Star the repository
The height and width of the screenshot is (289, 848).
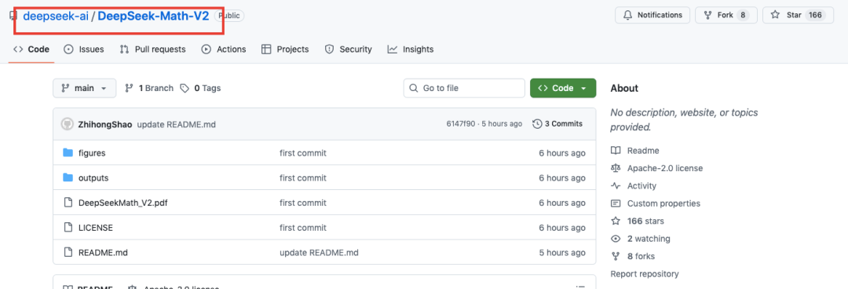799,15
